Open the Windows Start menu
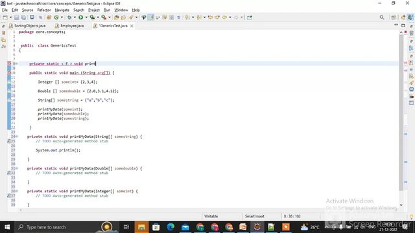Viewport: 415px width, 233px height. (x=7, y=227)
